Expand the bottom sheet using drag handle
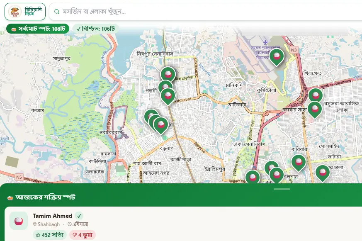This screenshot has width=362, height=241. coord(282,189)
